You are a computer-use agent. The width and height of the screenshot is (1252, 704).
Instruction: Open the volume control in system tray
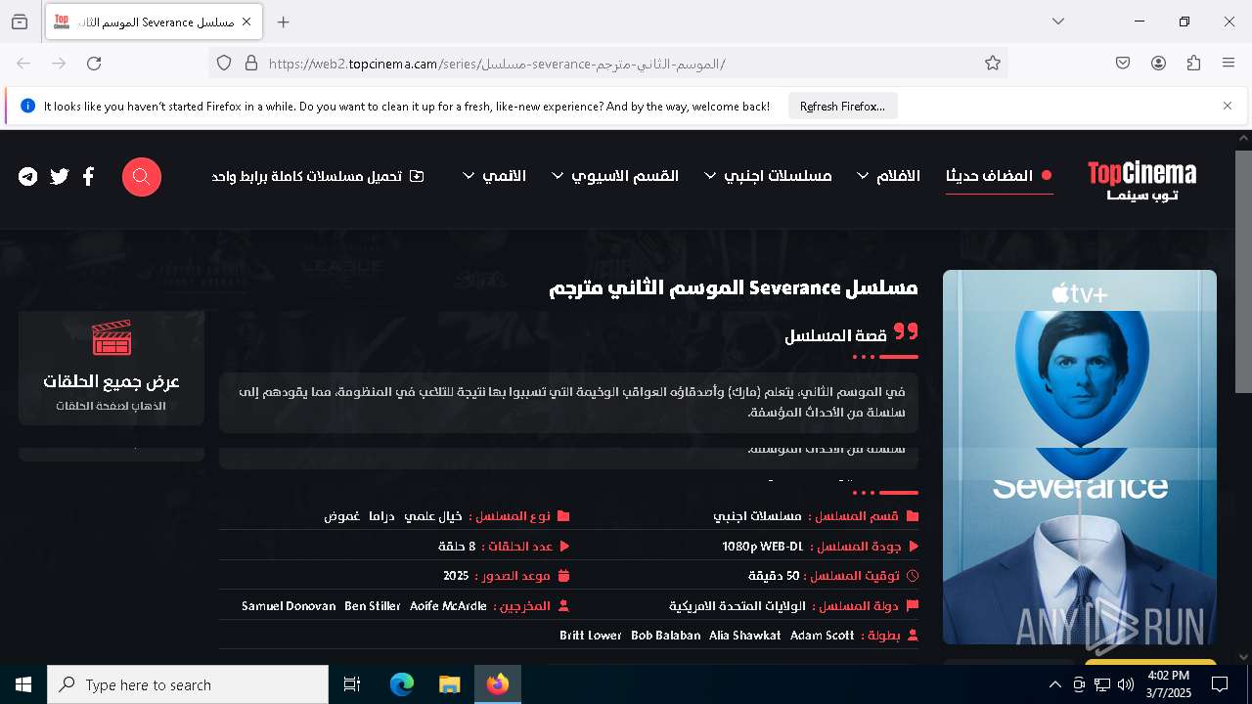[x=1126, y=684]
